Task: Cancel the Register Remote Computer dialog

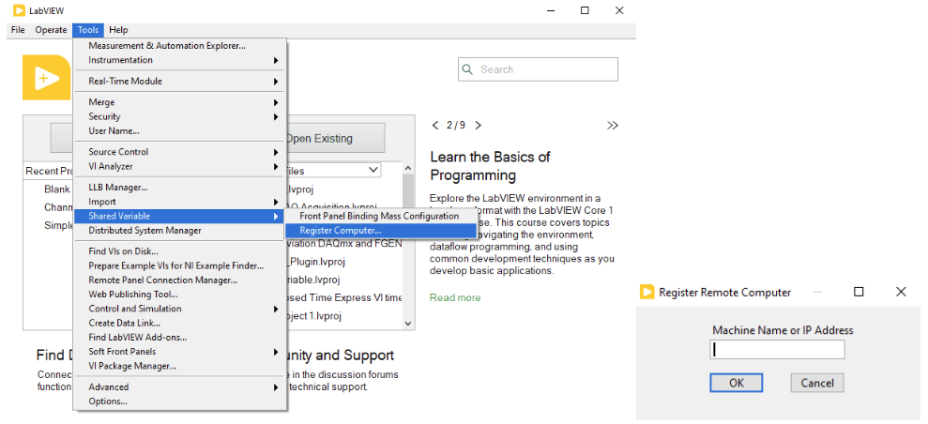Action: [x=817, y=383]
